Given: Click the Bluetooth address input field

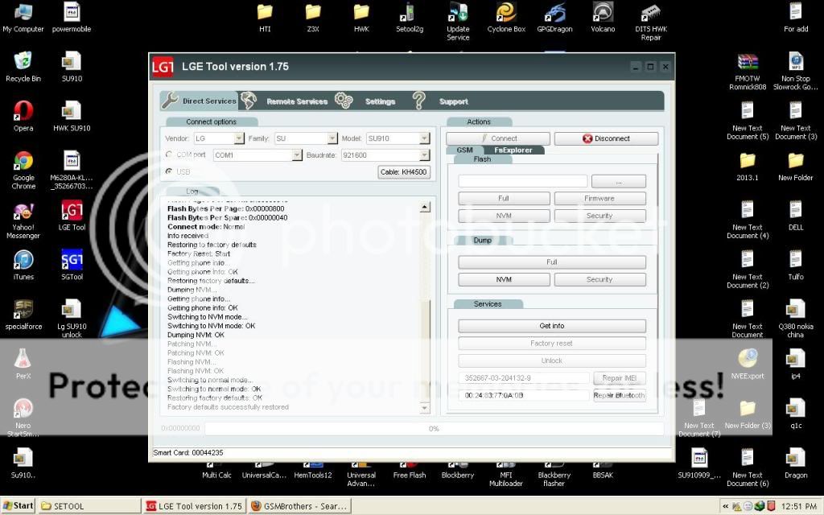Looking at the screenshot, I should click(x=523, y=395).
